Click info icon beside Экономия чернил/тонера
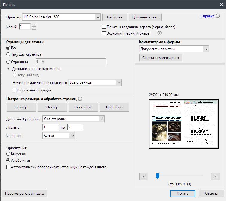 (160, 33)
